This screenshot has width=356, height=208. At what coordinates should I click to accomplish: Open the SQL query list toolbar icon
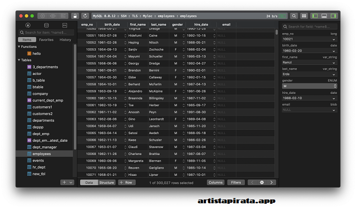pyautogui.click(x=63, y=16)
